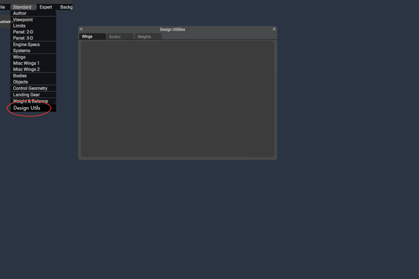Screen dimensions: 419x279
Task: Click Misc Wings 1 menu entry
Action: pos(26,63)
